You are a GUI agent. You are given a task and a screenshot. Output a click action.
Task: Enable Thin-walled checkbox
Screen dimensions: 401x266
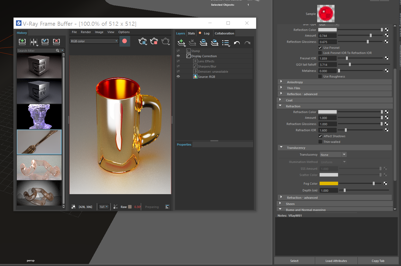point(320,142)
